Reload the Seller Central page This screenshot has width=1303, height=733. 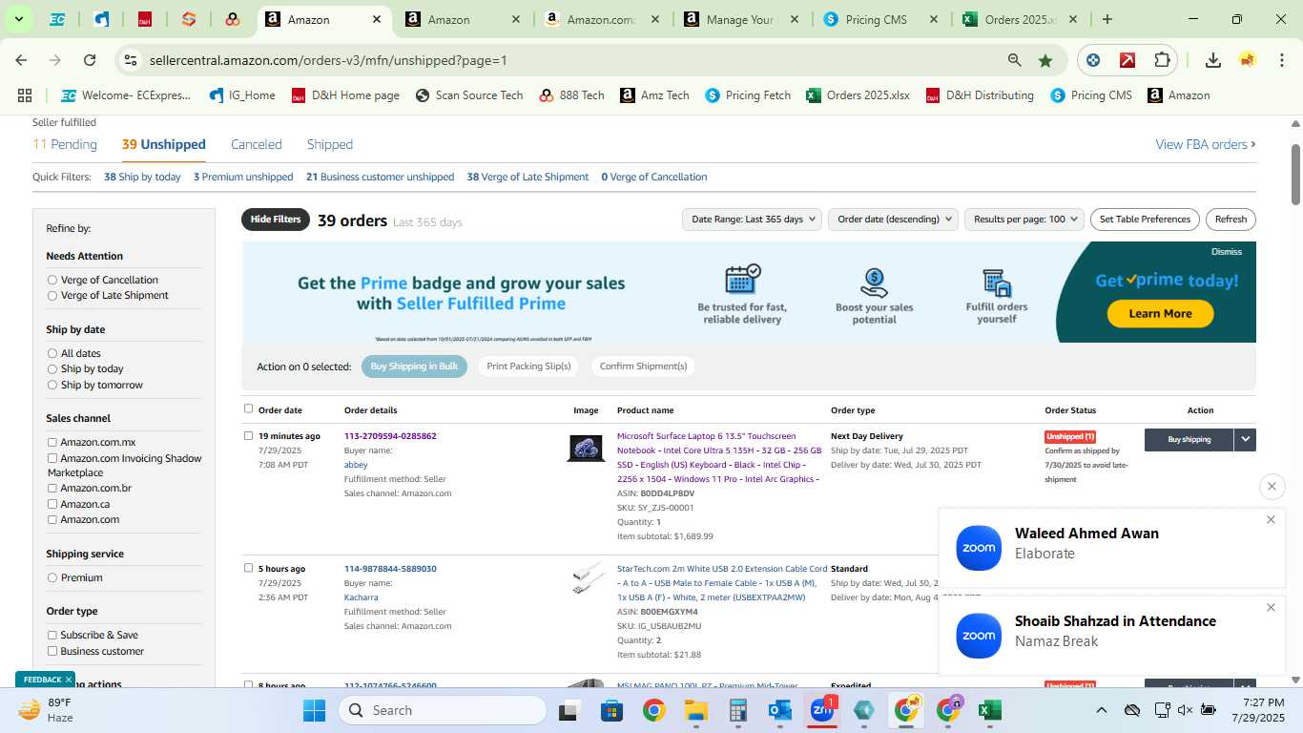[x=90, y=60]
